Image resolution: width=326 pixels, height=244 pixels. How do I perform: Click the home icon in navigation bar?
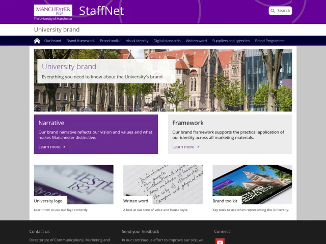coord(37,41)
